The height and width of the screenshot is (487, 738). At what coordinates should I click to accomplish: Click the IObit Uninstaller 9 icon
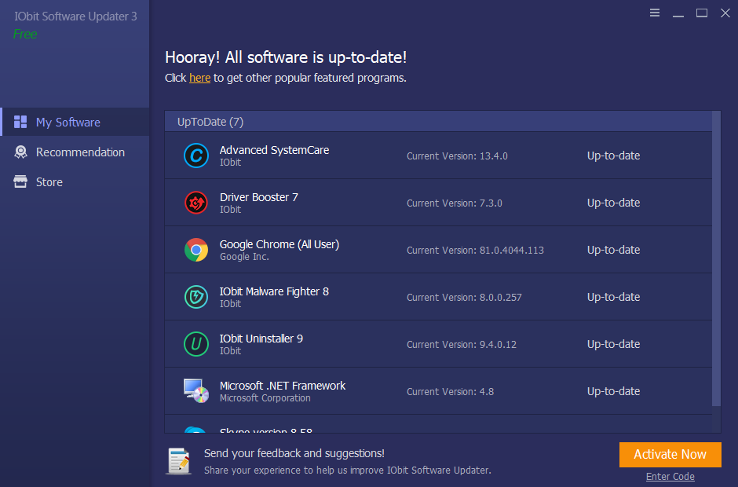pyautogui.click(x=195, y=344)
